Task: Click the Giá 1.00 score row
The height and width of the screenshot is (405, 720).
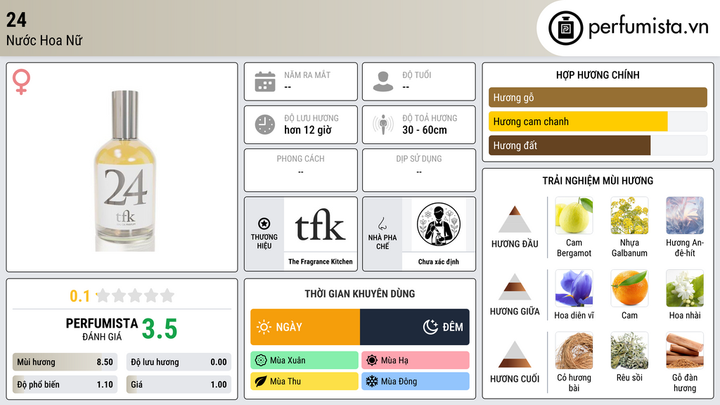Action: (x=179, y=385)
